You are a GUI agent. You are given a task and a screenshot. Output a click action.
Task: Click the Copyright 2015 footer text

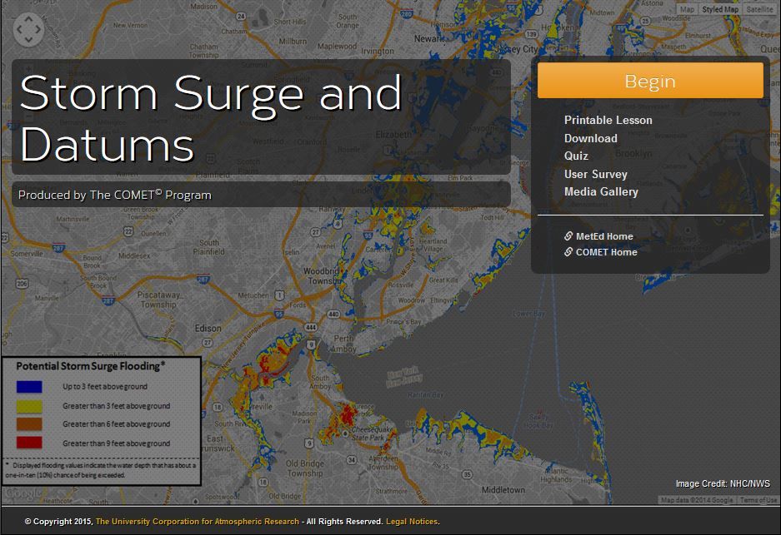coord(58,522)
